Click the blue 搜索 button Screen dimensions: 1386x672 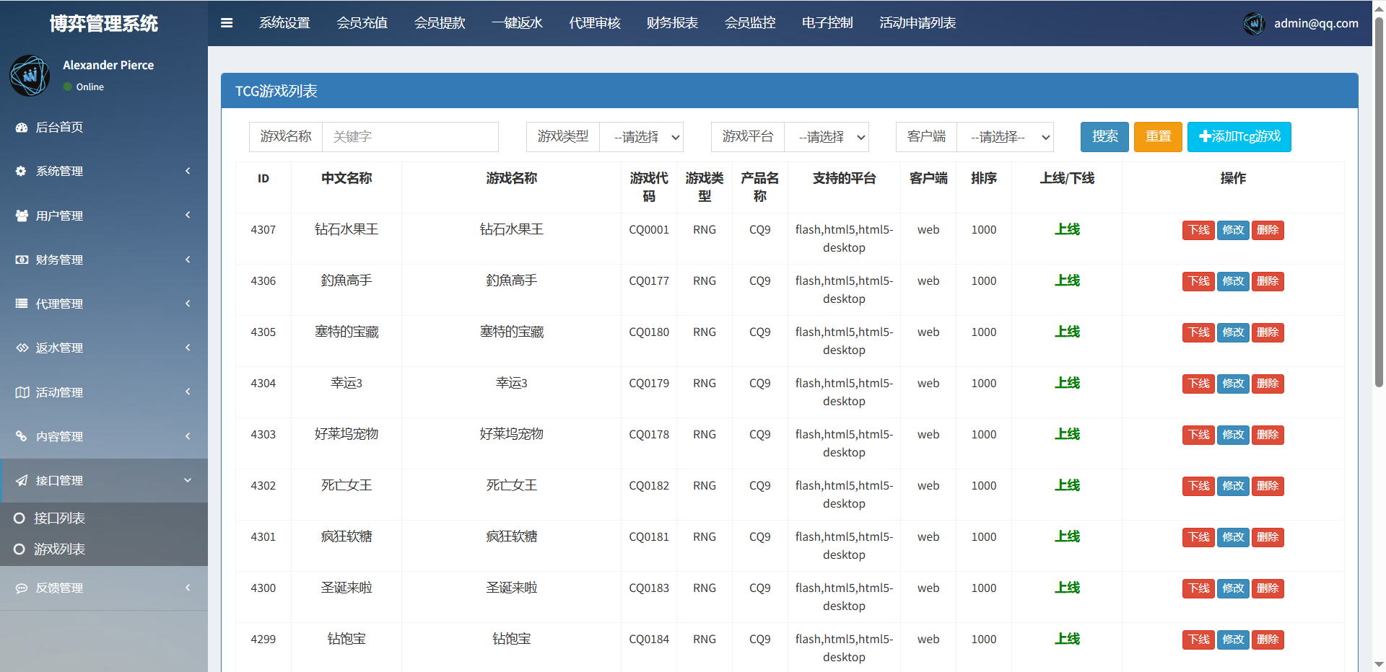[x=1104, y=137]
